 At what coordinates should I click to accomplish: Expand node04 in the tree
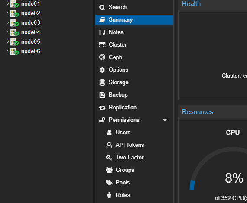pyautogui.click(x=7, y=32)
